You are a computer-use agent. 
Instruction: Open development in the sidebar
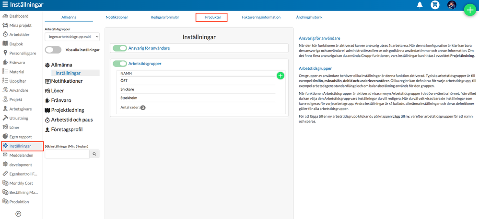point(21,165)
